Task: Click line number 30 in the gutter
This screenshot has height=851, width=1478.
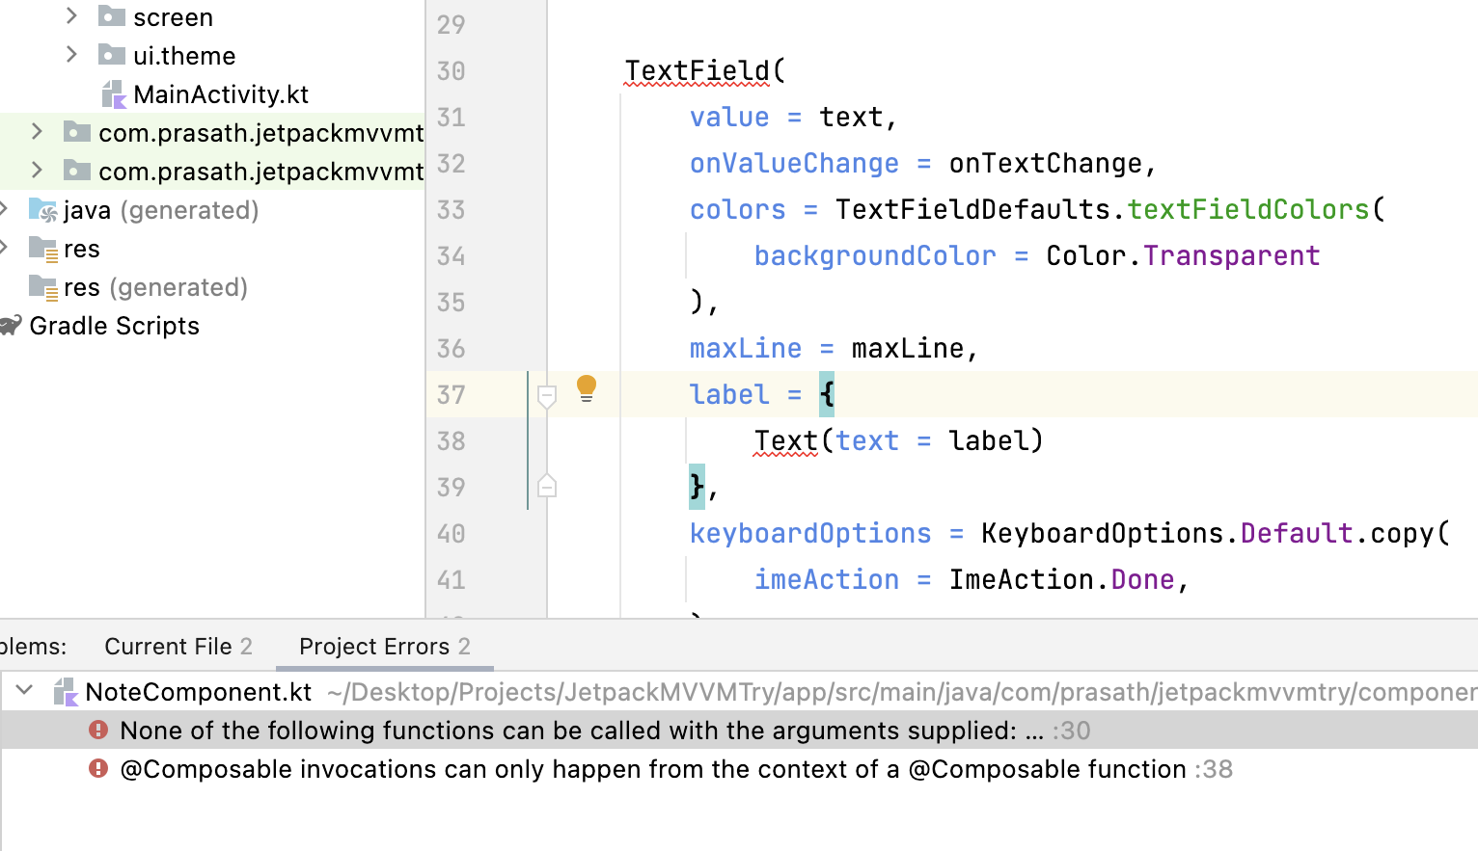Action: coord(451,70)
